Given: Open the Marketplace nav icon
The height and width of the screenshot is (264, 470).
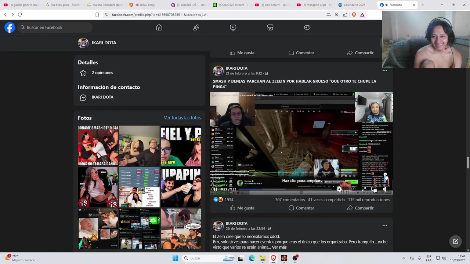Looking at the screenshot, I should pos(270,27).
